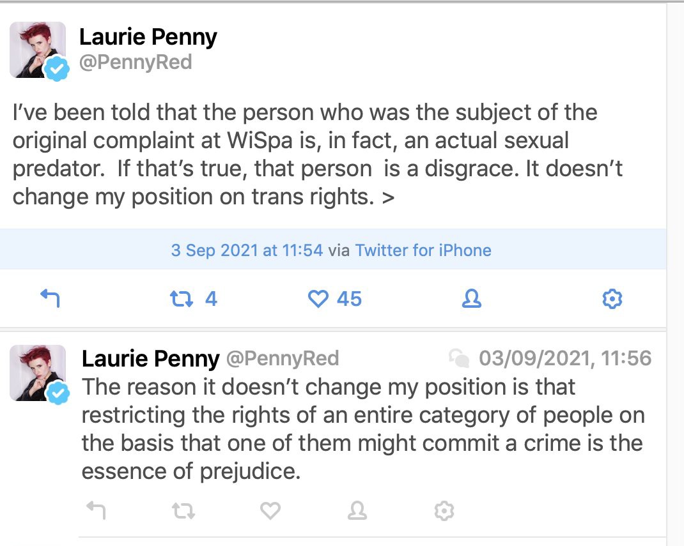Viewport: 684px width, 546px height.
Task: Open Laurie Penny's name in the top tweet
Action: 148,37
